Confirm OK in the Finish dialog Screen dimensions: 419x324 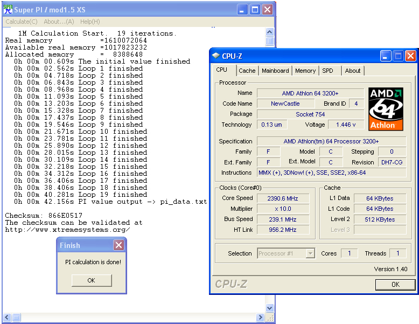click(92, 280)
